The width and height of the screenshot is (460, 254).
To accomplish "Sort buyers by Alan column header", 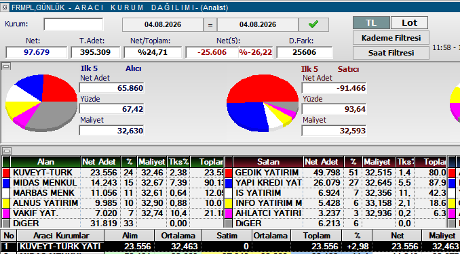I will click(45, 162).
